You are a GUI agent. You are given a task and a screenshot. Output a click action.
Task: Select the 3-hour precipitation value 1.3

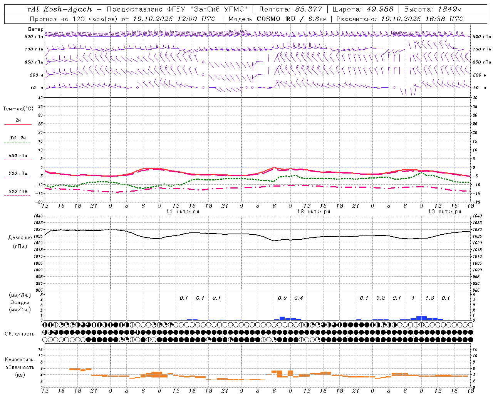click(429, 298)
